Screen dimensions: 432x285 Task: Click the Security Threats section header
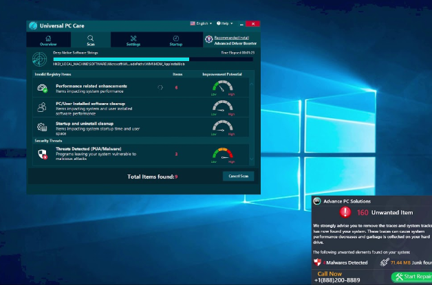(x=48, y=141)
